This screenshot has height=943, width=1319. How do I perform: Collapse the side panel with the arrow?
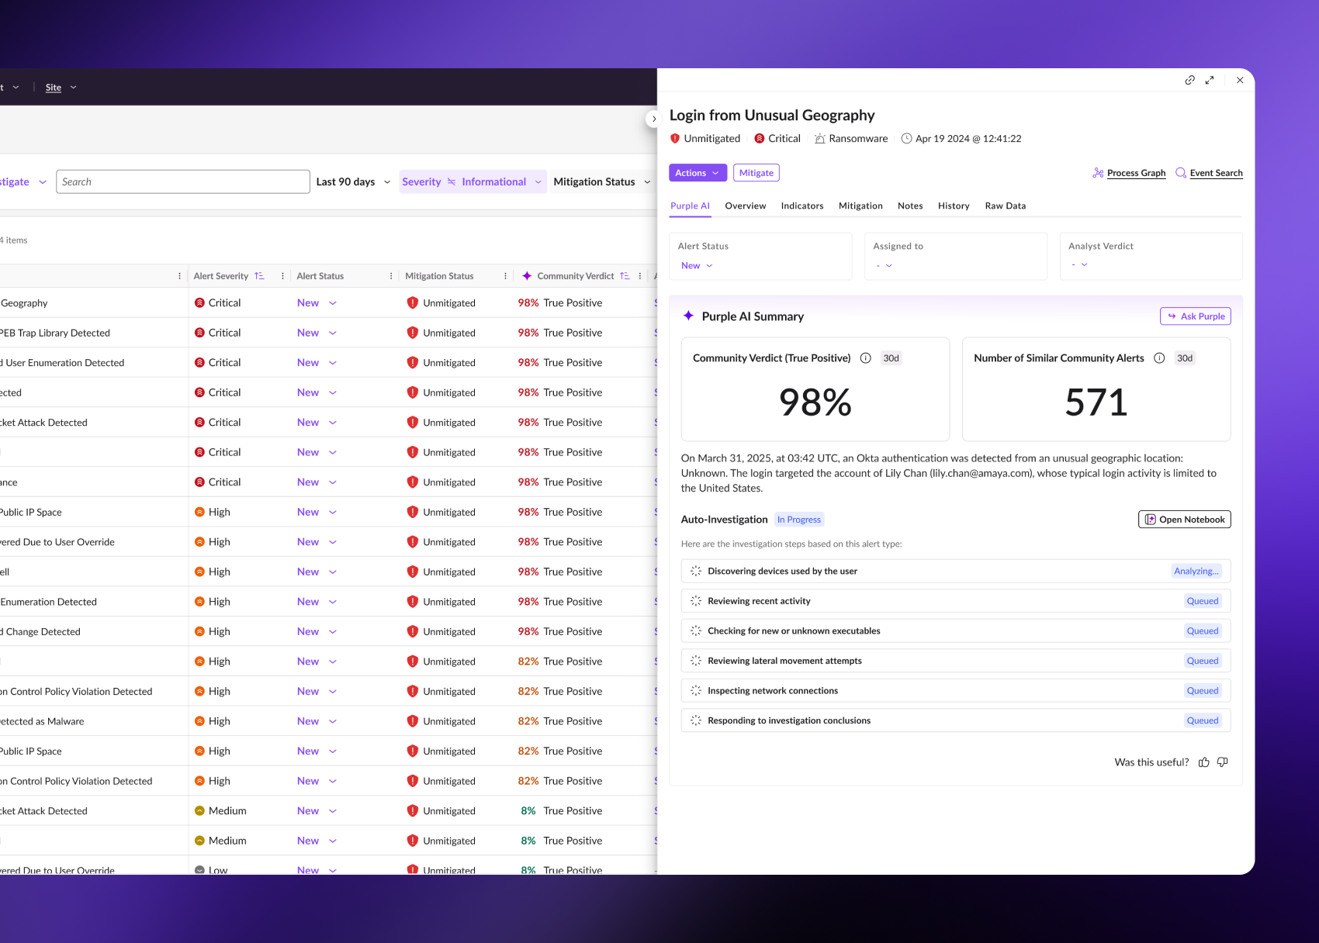653,119
